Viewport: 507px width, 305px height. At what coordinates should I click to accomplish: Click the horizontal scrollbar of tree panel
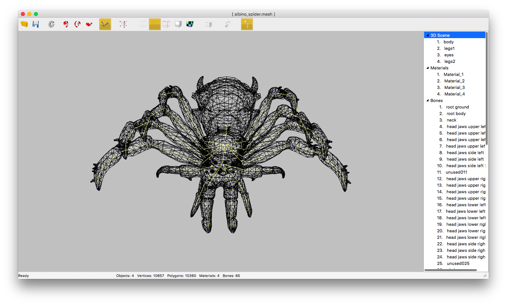[450, 270]
